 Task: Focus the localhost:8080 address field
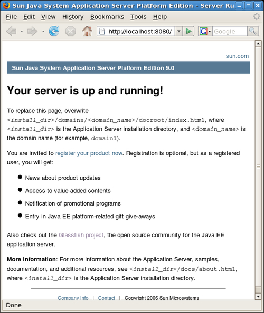click(x=140, y=31)
